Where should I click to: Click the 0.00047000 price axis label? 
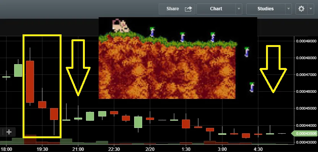(x=306, y=75)
